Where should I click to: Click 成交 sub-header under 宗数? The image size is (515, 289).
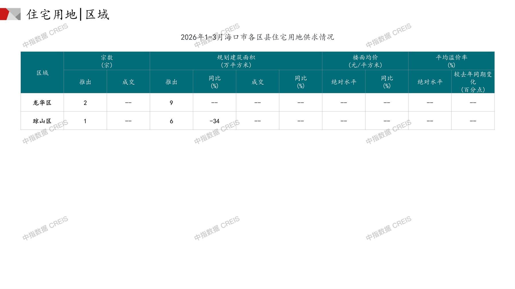128,82
